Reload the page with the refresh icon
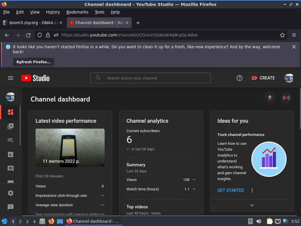 (x=28, y=35)
